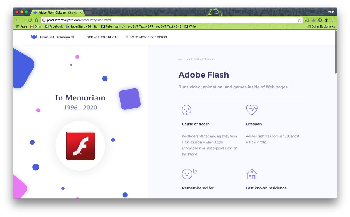Click the In Memoriam heading
The image size is (350, 217).
80,98
